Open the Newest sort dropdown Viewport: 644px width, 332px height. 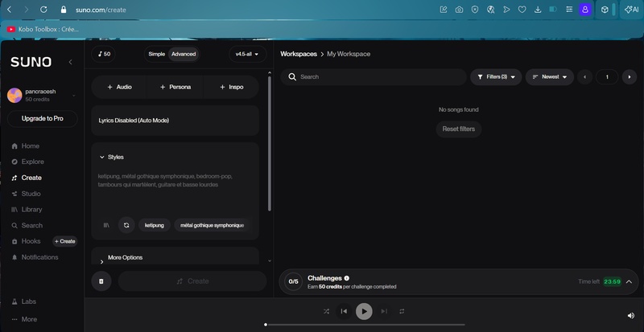tap(550, 76)
